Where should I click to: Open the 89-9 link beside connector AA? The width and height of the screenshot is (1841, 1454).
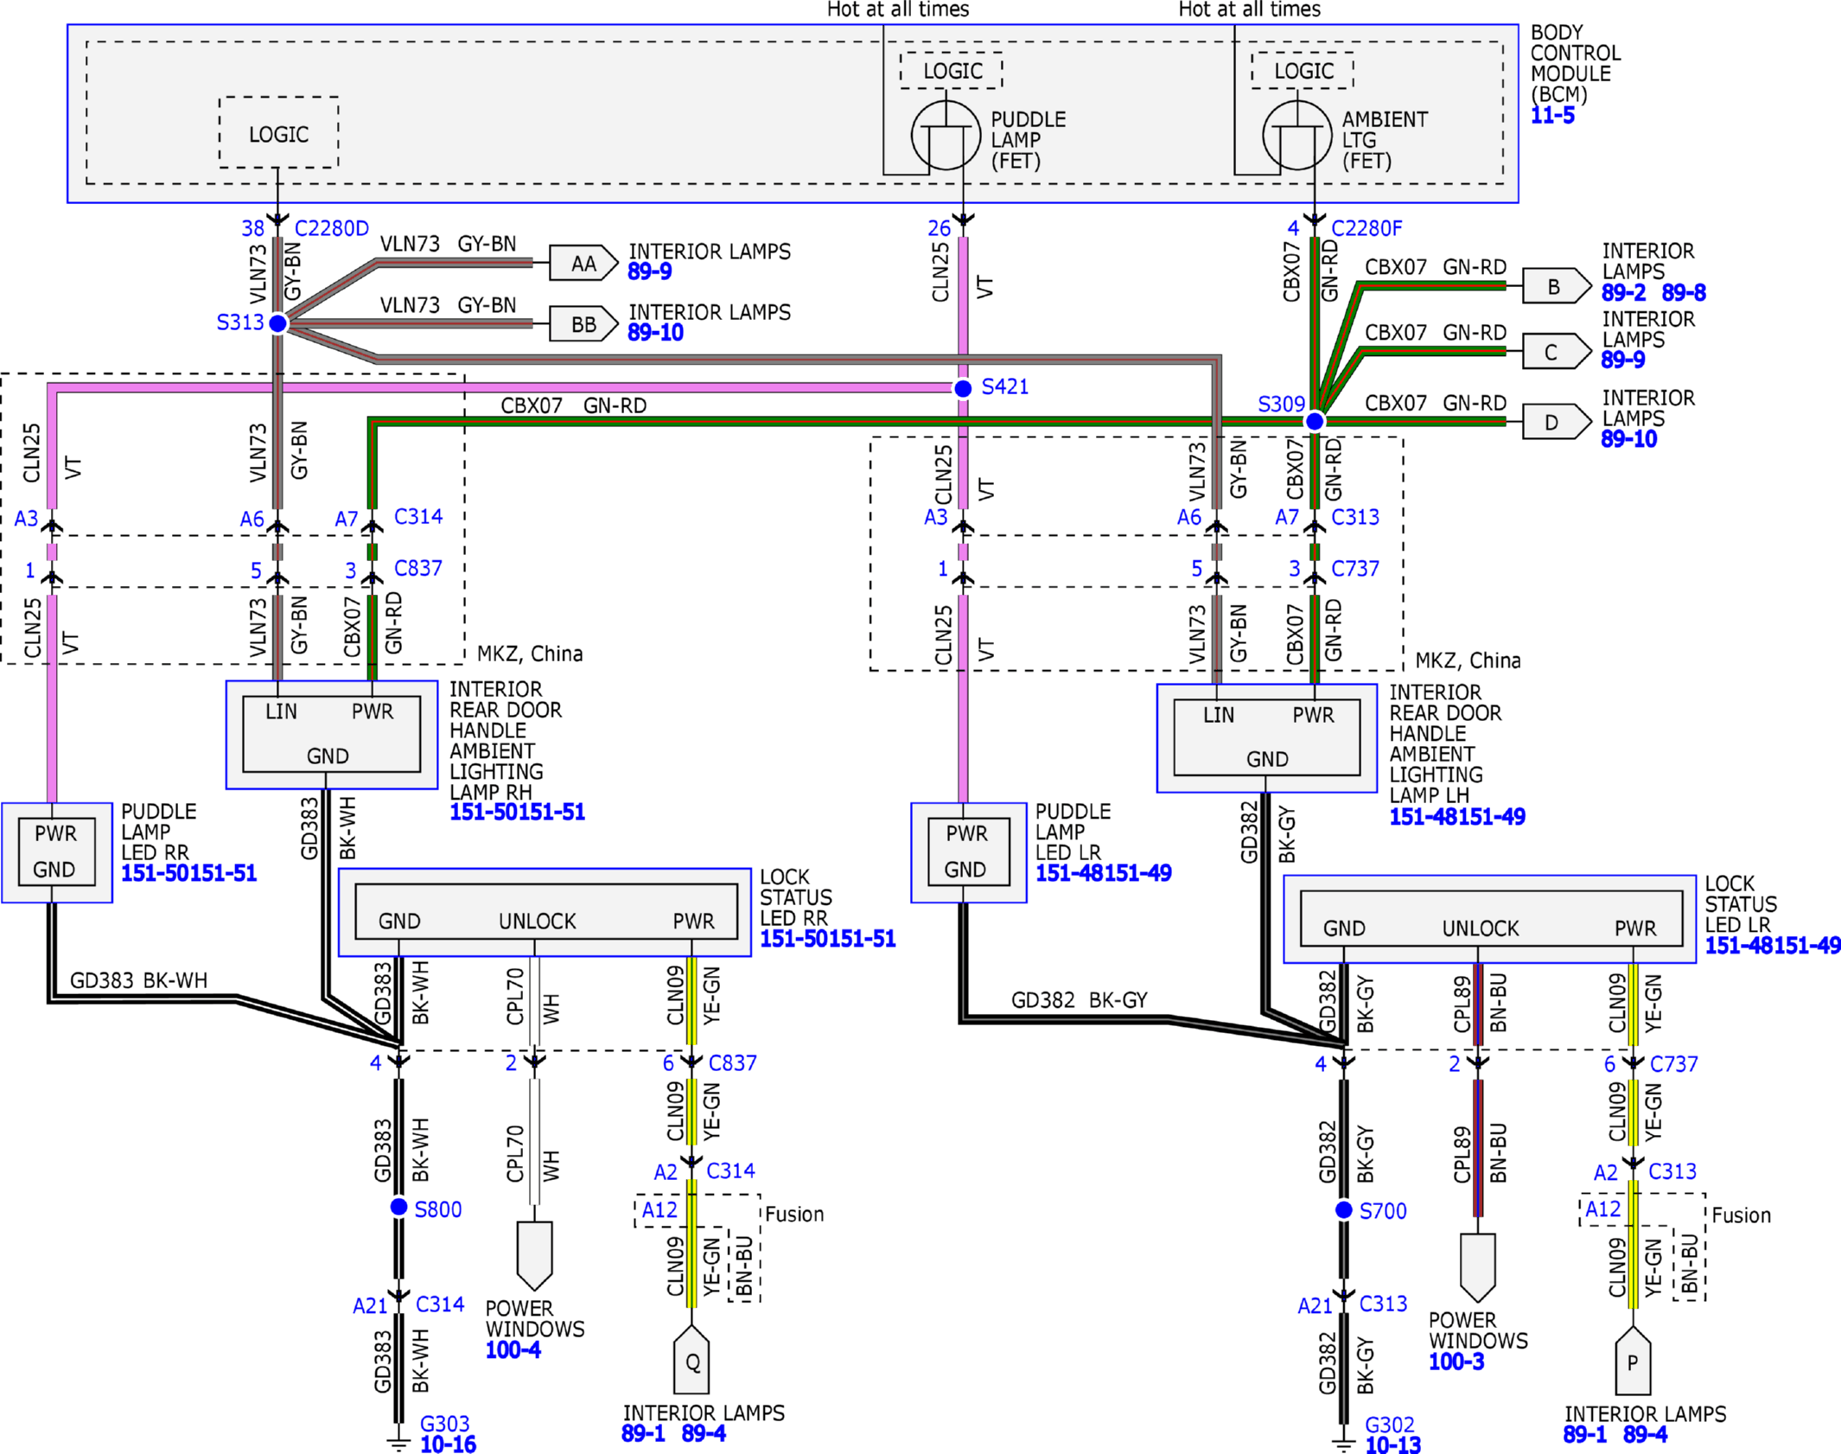coord(649,272)
